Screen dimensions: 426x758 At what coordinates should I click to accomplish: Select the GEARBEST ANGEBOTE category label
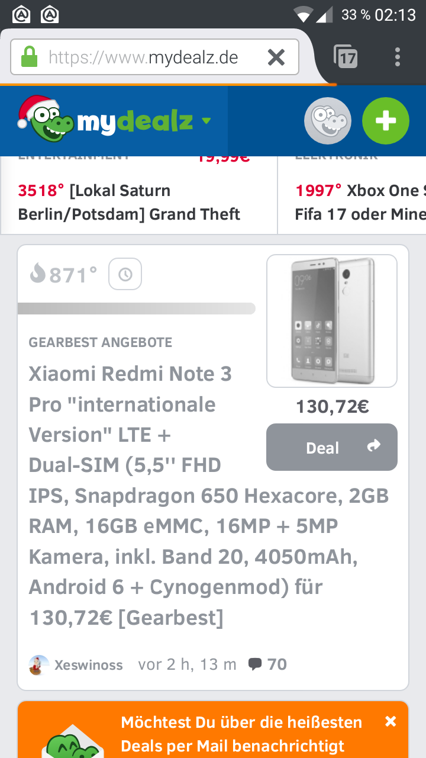pyautogui.click(x=101, y=342)
